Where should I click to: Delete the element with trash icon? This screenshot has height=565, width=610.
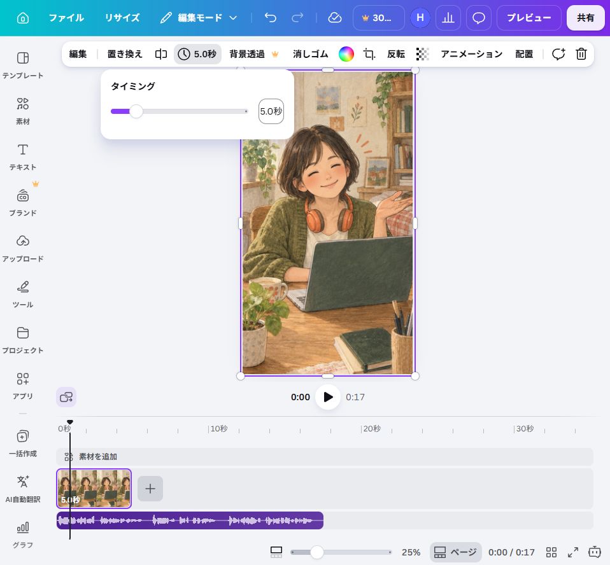pos(581,54)
